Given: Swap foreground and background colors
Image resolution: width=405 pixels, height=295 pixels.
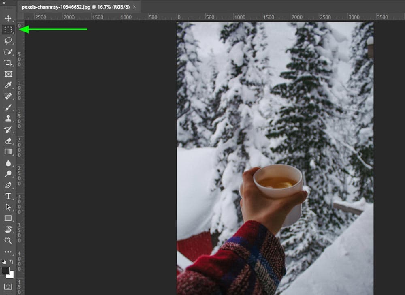Looking at the screenshot, I should tap(12, 262).
